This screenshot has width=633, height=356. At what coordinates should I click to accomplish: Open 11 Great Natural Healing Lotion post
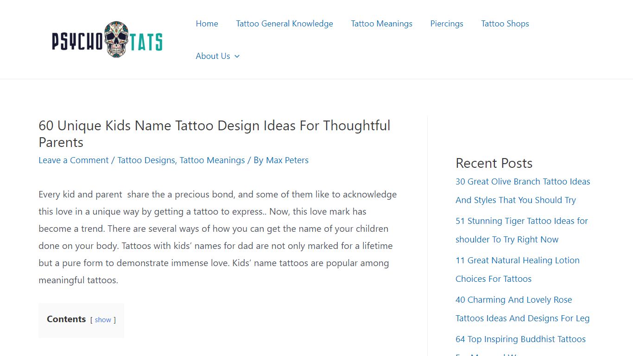point(518,270)
